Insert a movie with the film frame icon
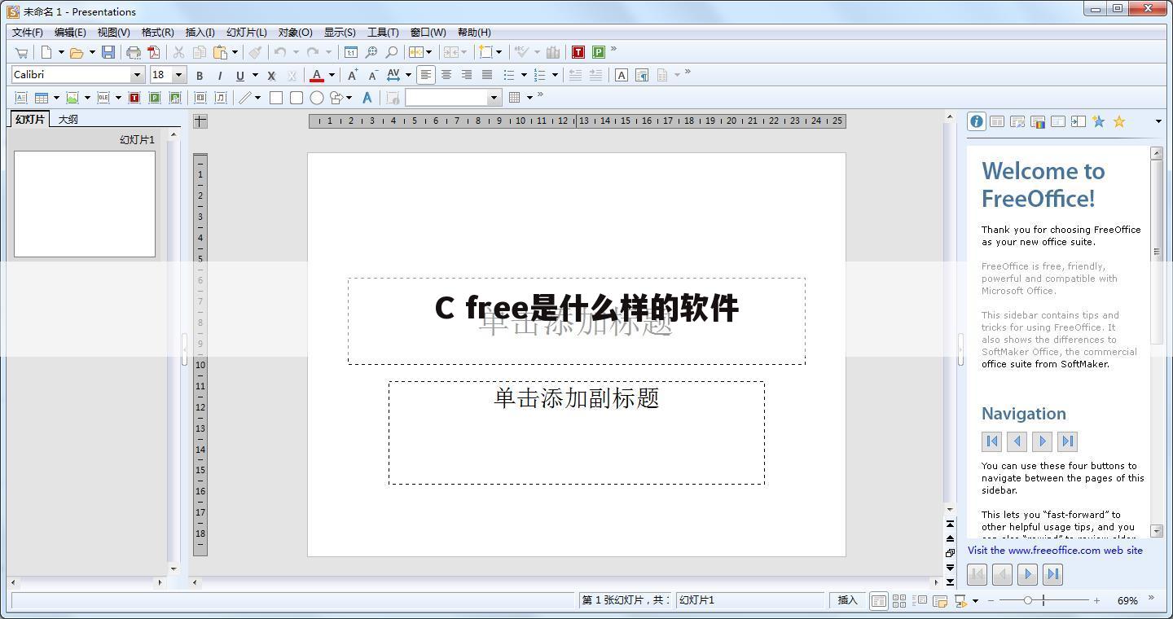Screen dimensions: 1173x619 pos(200,98)
